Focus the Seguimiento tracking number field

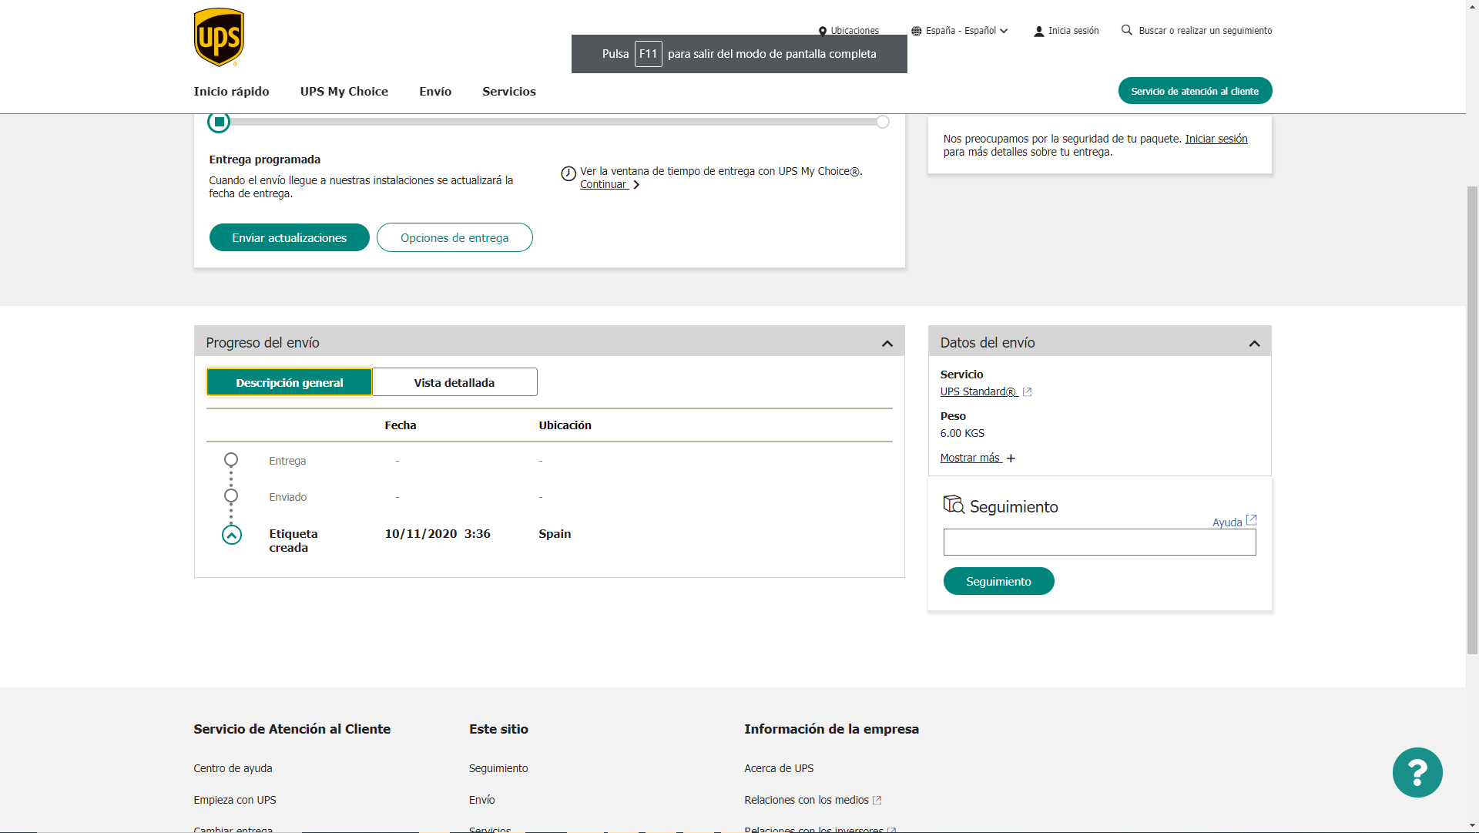(x=1099, y=542)
